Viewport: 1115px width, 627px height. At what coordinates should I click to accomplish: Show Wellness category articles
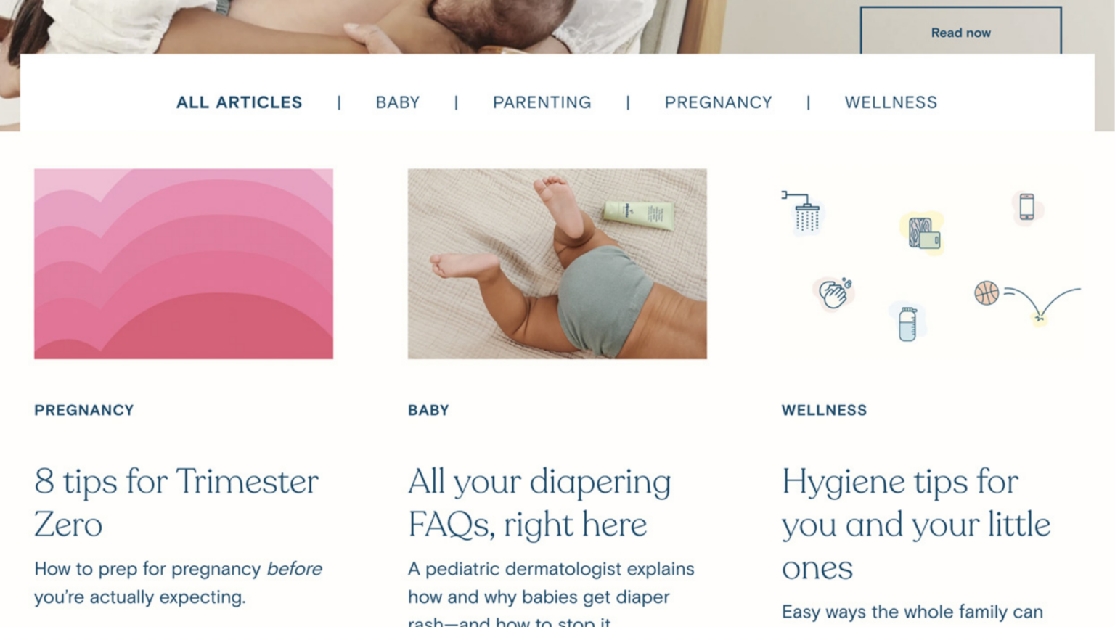pos(891,102)
